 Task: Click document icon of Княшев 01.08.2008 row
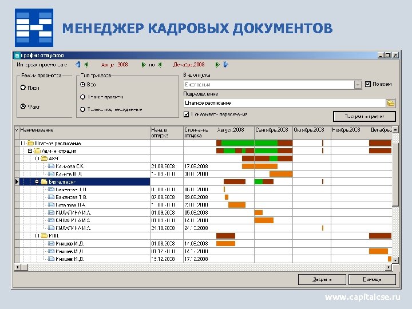coord(51,244)
